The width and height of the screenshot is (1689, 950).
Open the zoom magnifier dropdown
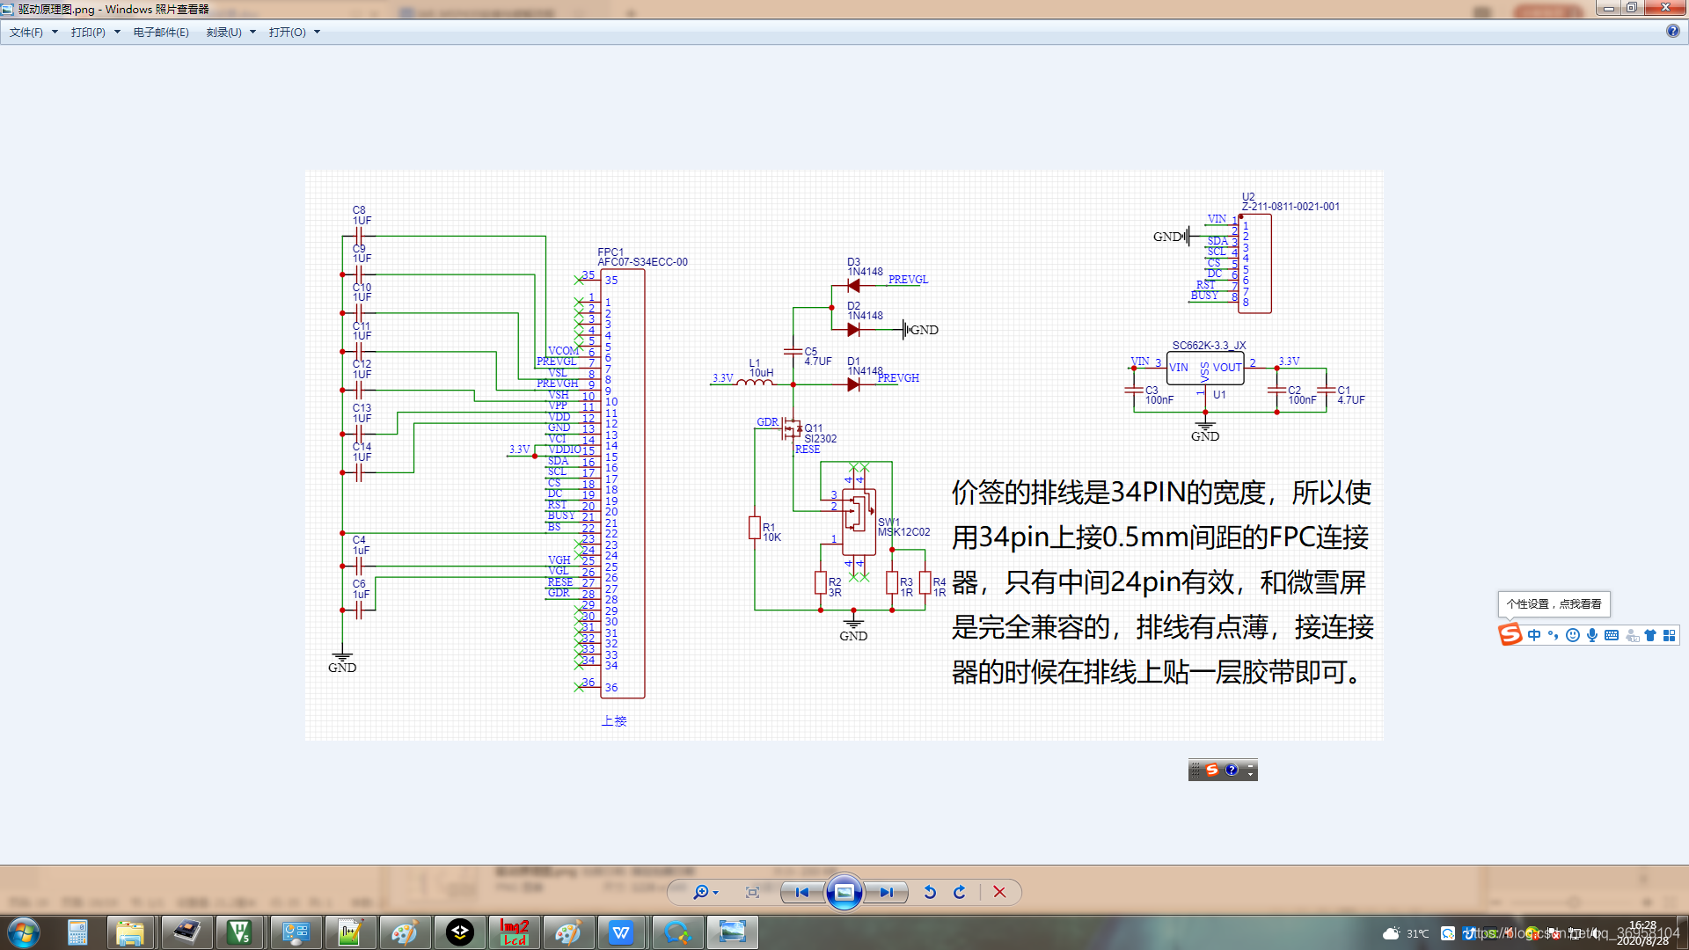pos(706,892)
